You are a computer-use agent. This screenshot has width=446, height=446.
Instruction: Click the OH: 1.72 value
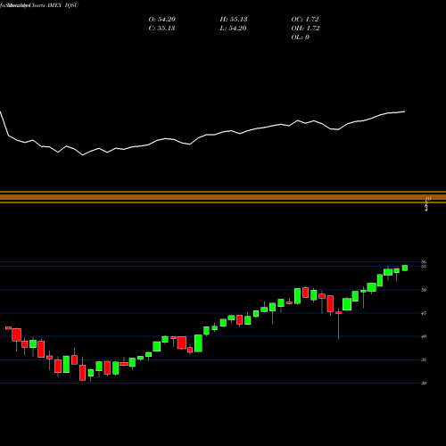(305, 29)
